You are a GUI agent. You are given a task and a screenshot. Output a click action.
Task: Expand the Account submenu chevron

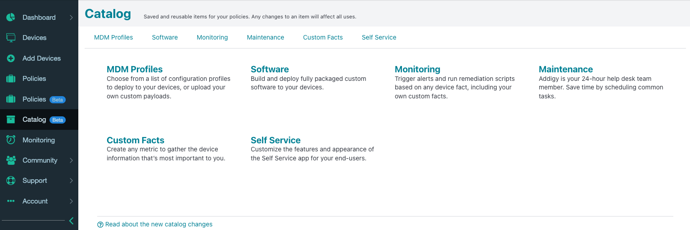pyautogui.click(x=71, y=201)
